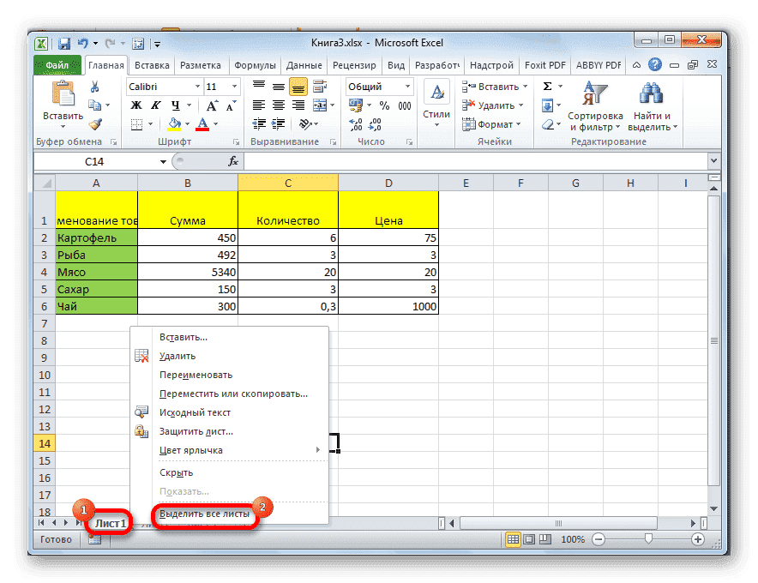Screen dimensions: 758x583
Task: Choose 'Переименовать' from the context menu
Action: point(196,375)
